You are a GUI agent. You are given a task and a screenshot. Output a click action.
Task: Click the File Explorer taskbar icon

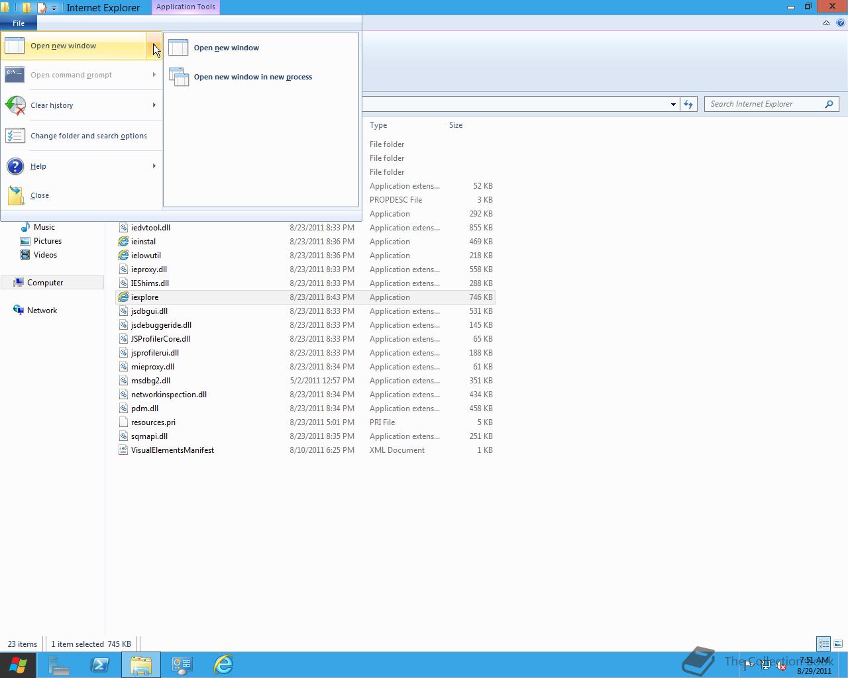[141, 665]
